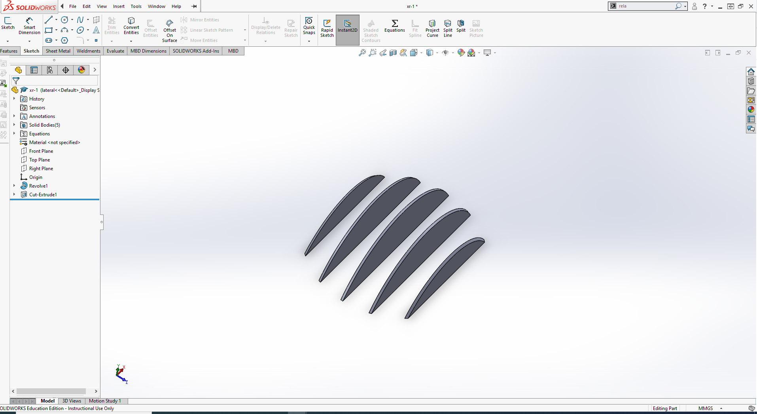The height and width of the screenshot is (414, 757).
Task: Click Split Line tool
Action: (x=448, y=28)
